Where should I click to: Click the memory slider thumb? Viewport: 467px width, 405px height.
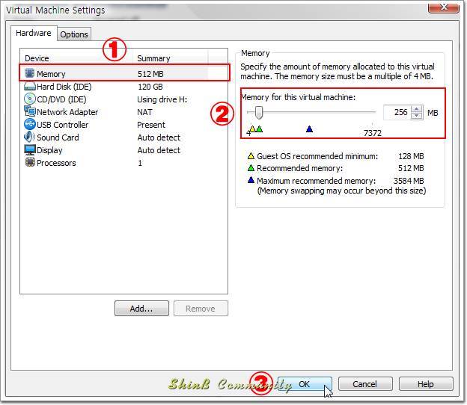[259, 112]
